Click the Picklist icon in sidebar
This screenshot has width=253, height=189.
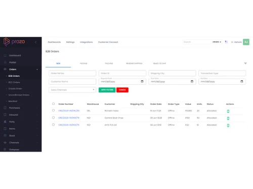pos(5,62)
